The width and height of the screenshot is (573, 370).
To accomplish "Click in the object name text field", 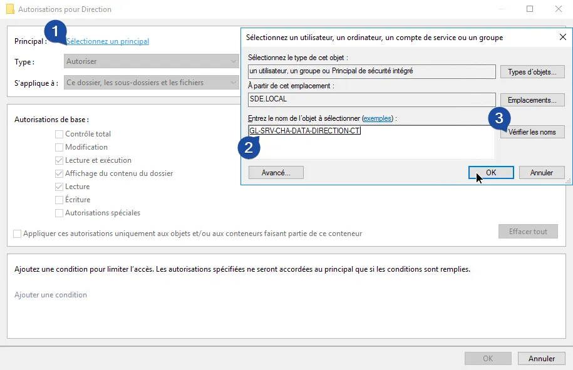I will coord(371,143).
